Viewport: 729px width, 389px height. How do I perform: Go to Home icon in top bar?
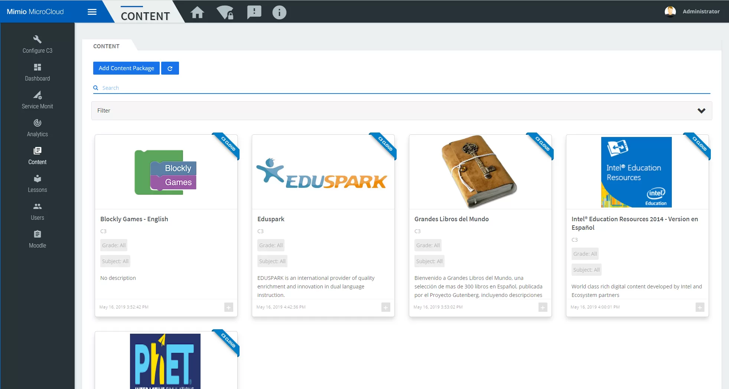[197, 12]
